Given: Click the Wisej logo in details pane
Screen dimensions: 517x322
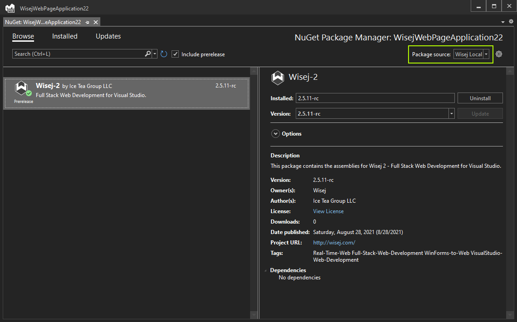Looking at the screenshot, I should click(x=278, y=78).
